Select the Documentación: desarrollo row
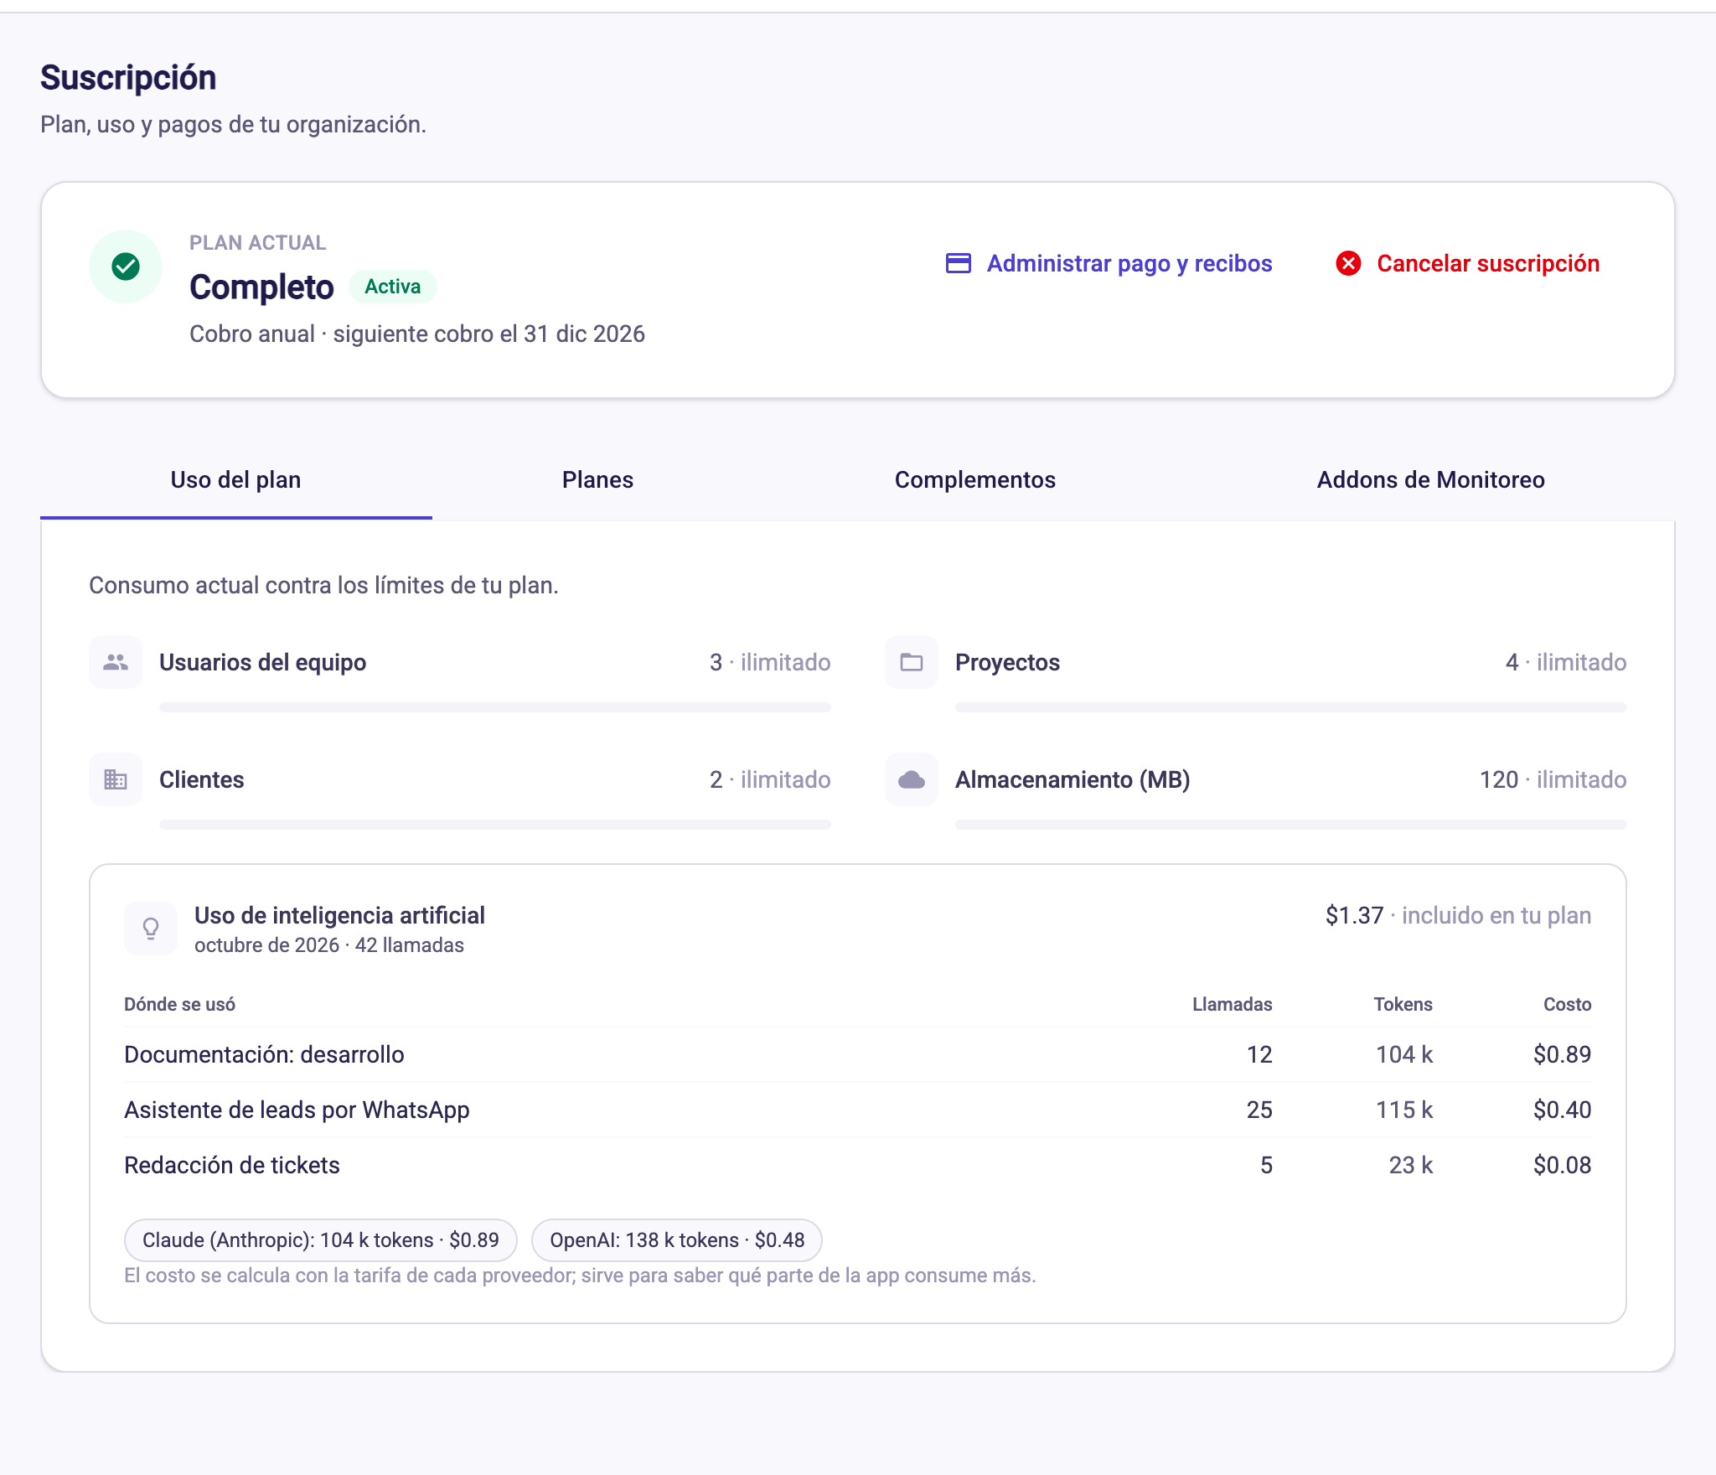Screen dimensions: 1716x1475 point(858,1054)
